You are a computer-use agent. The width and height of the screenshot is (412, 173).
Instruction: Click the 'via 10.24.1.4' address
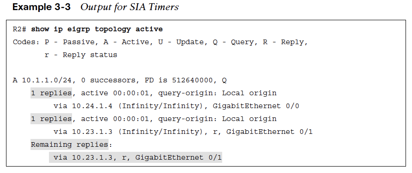point(83,106)
